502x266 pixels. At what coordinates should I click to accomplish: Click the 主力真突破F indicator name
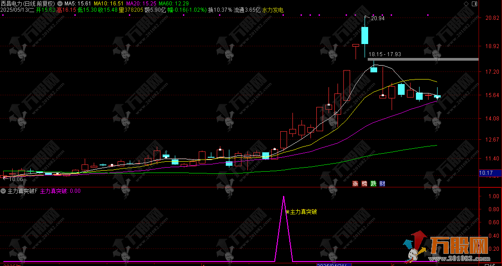tap(23, 191)
